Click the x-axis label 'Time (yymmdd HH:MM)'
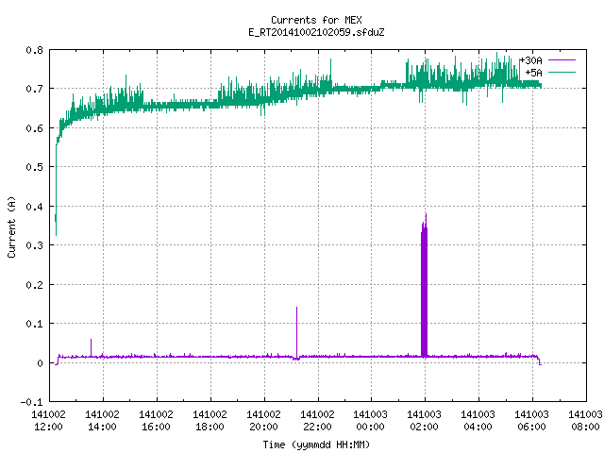 coord(316,445)
